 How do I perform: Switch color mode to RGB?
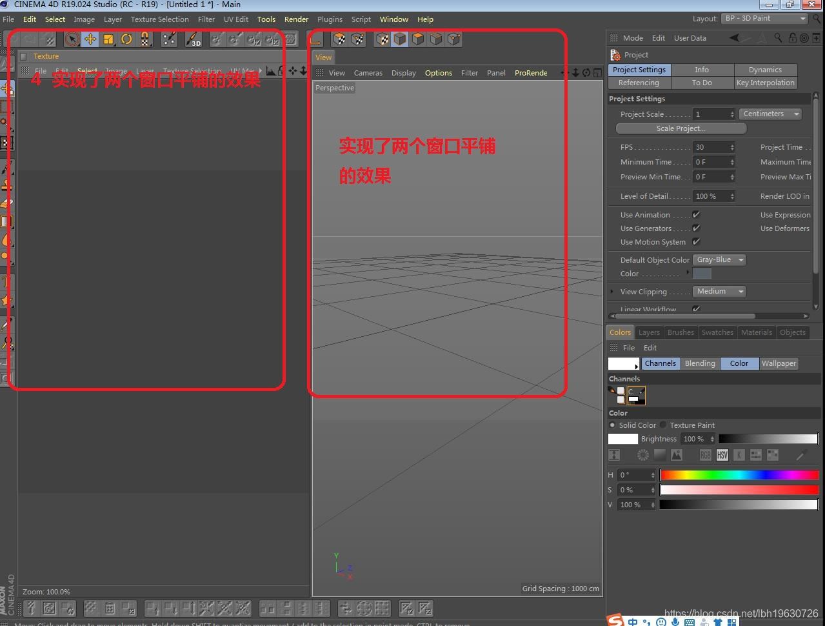coord(706,455)
